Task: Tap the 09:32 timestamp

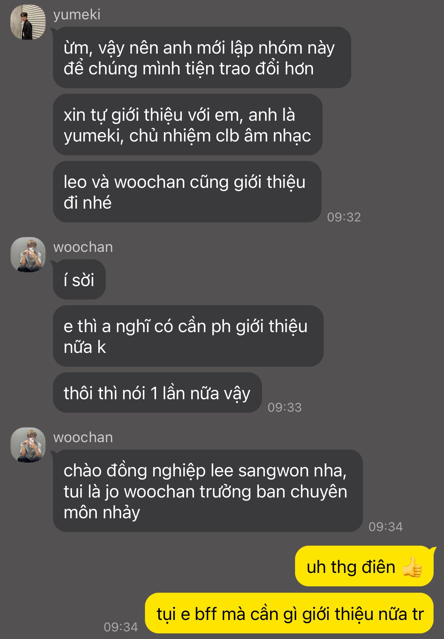Action: (x=344, y=217)
